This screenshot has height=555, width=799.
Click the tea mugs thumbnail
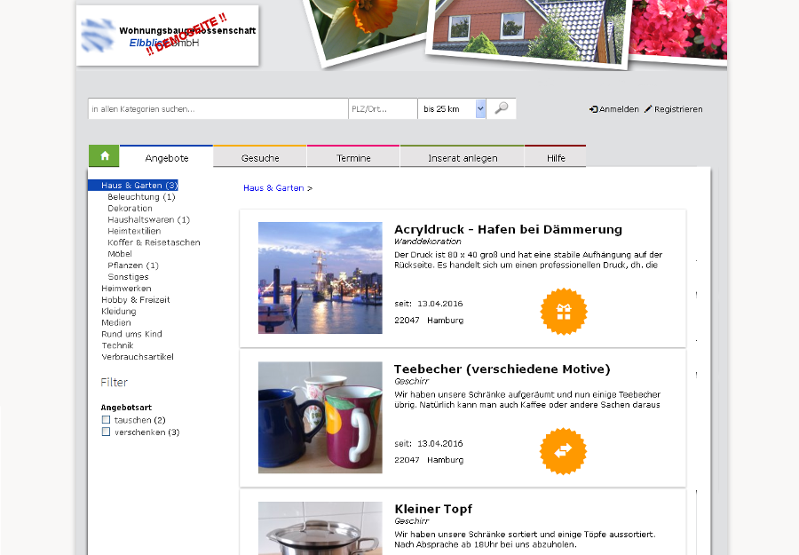tap(320, 417)
